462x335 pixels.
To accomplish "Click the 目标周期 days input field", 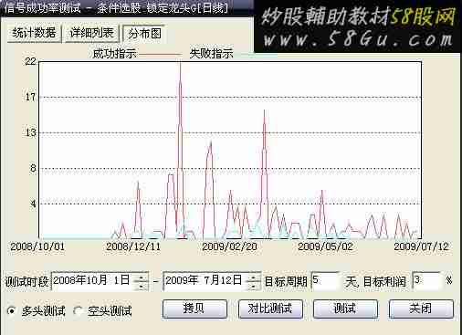I will tap(325, 280).
